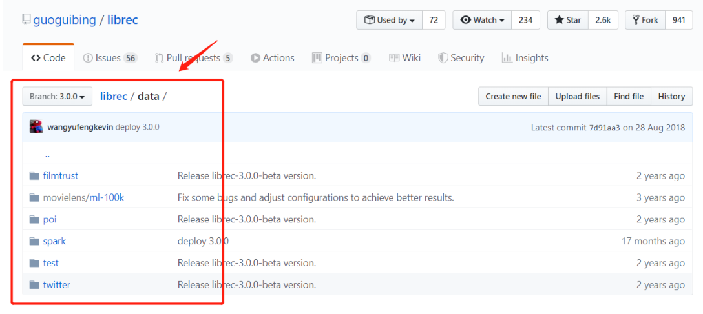Fork the repository
703x314 pixels.
645,20
